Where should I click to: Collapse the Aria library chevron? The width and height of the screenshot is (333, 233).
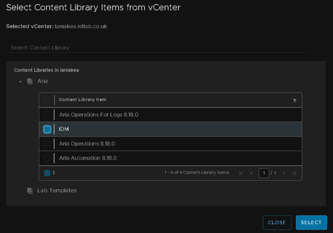[x=20, y=81]
